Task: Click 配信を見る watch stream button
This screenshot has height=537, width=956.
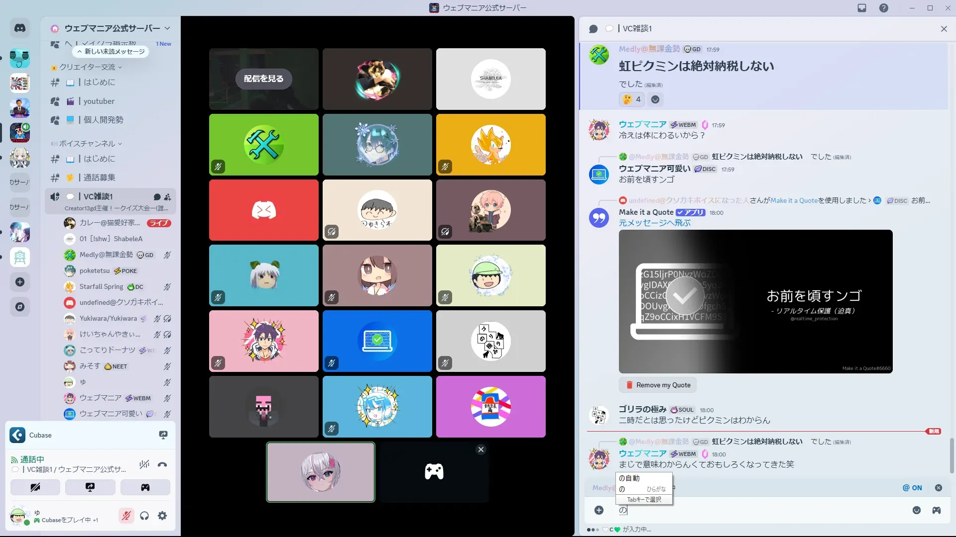Action: [263, 79]
